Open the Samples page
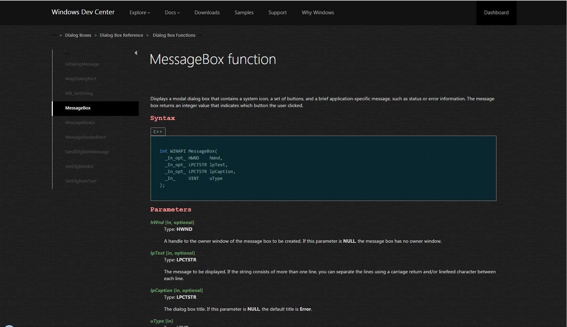Image resolution: width=567 pixels, height=327 pixels. [x=244, y=13]
